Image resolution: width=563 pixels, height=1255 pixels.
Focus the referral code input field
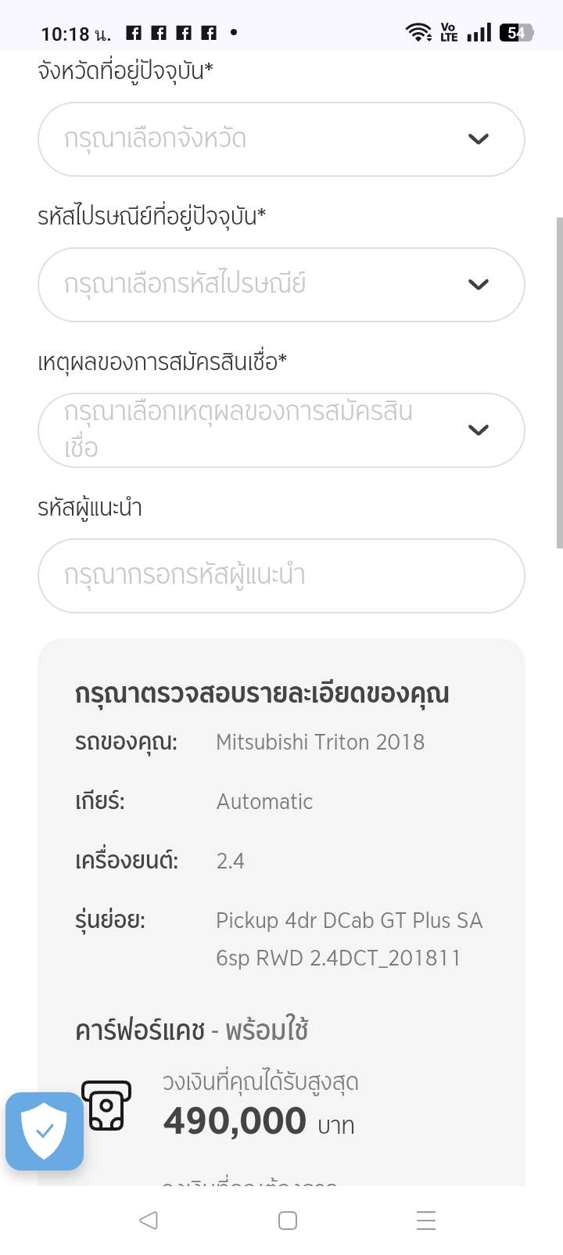(x=281, y=576)
